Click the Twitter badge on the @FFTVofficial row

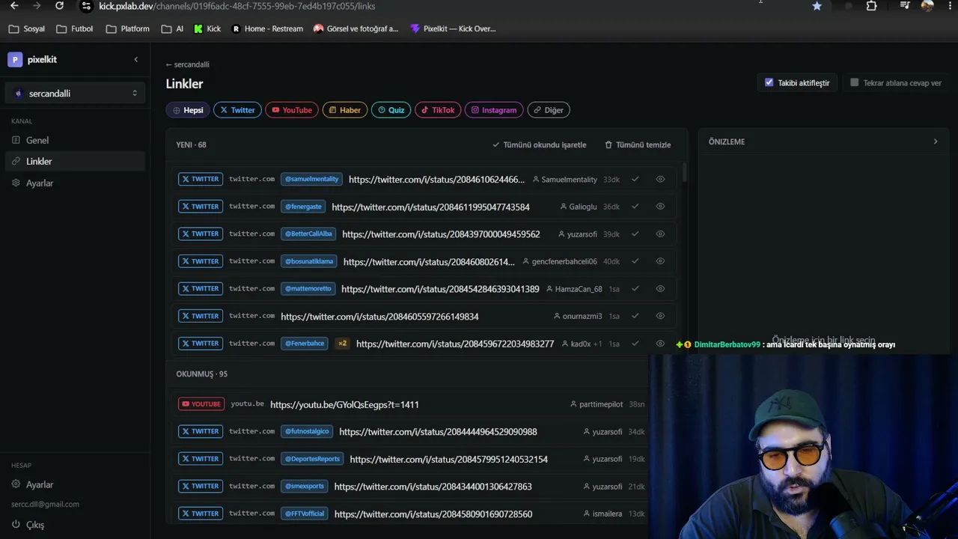tap(201, 514)
